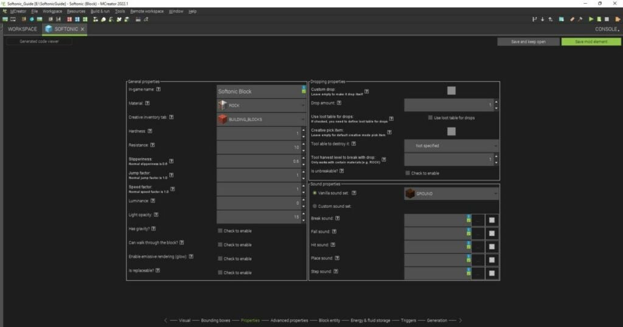Select the Vanilla sound set radio button
This screenshot has width=623, height=327.
(315, 193)
